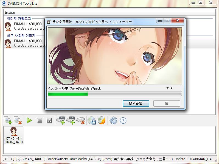Add a DT virtual drive
The height and width of the screenshot is (164, 219).
(61, 120)
